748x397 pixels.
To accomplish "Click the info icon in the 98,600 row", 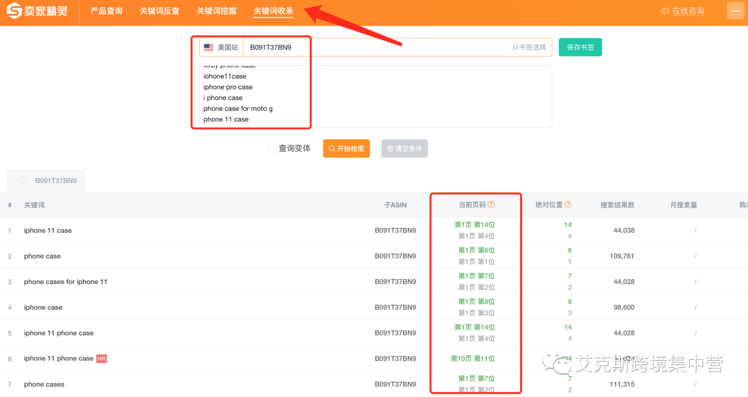I will point(695,308).
